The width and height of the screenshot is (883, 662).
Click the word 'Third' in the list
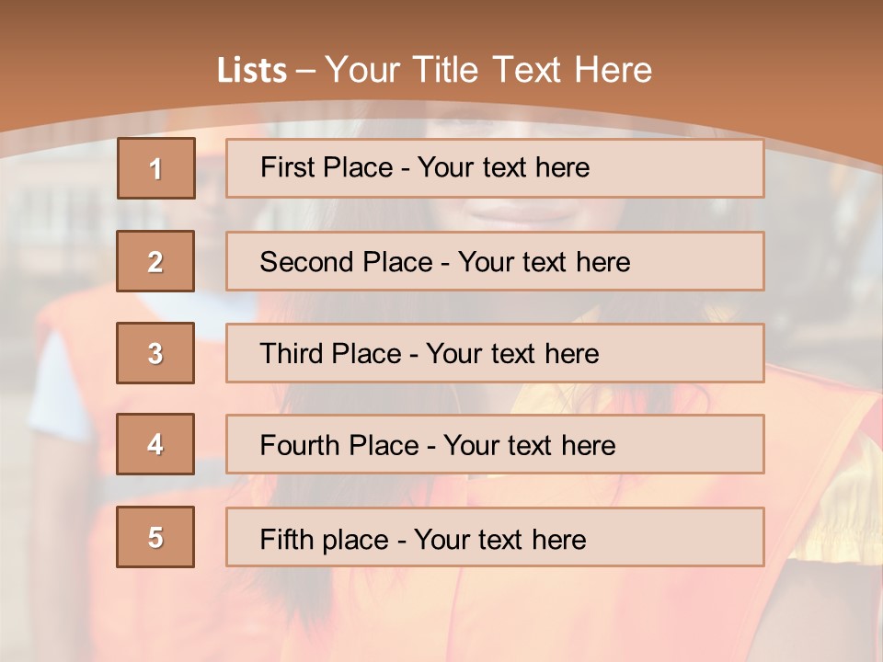[x=292, y=354]
